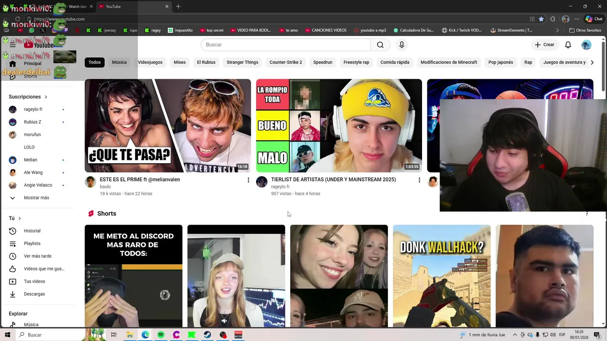The image size is (607, 341).
Task: Open Ver más tarde list
Action: (x=38, y=256)
